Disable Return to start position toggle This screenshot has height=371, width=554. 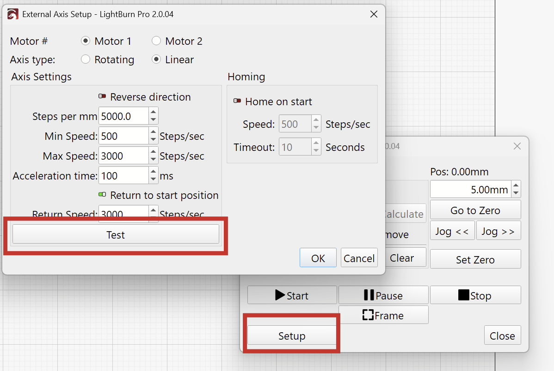[x=102, y=195]
